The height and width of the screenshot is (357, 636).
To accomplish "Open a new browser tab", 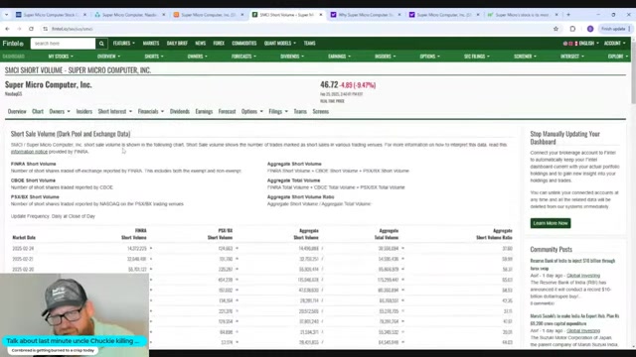I will click(x=568, y=15).
